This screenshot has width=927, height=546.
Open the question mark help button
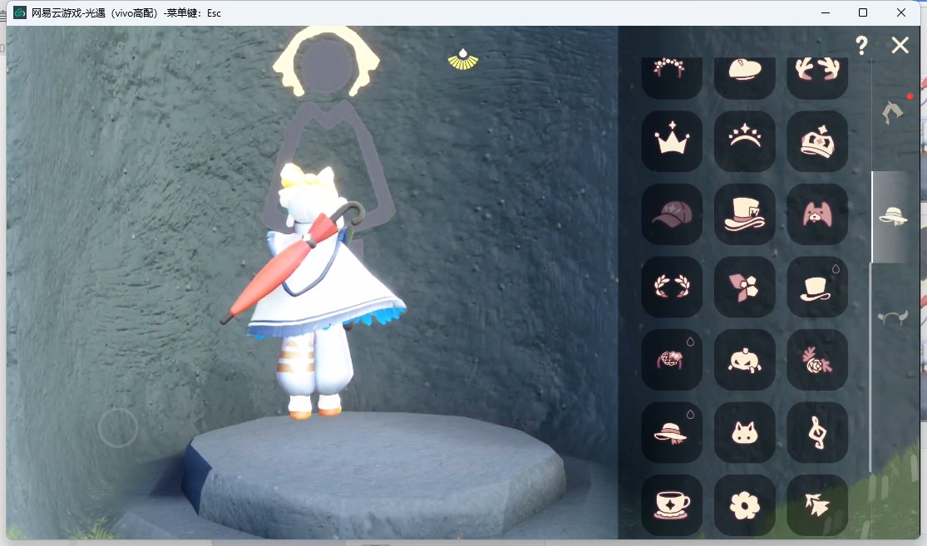click(861, 46)
